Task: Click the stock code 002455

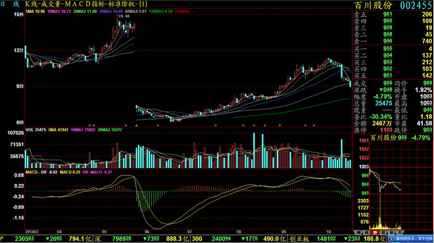Action: pyautogui.click(x=416, y=5)
